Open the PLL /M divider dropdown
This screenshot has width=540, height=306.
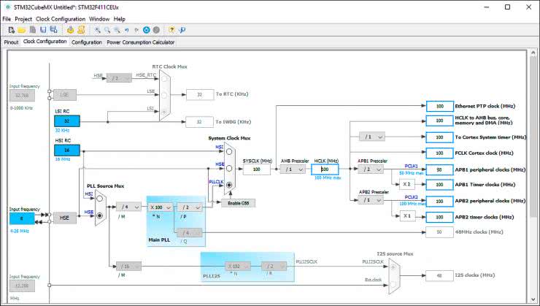127,207
